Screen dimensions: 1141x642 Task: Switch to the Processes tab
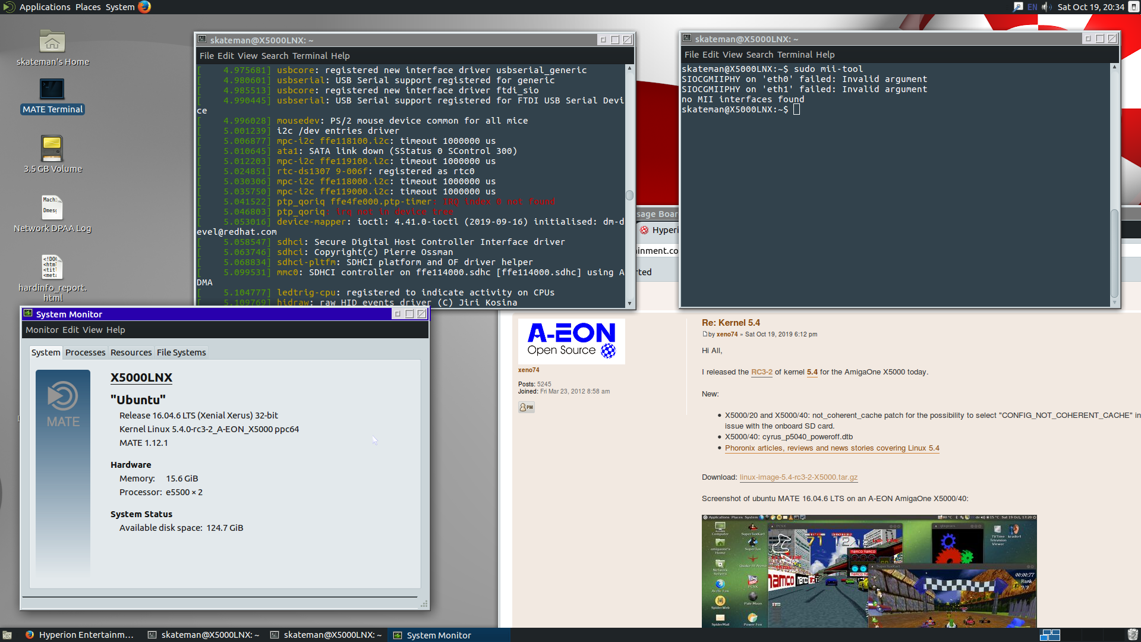[x=85, y=353]
